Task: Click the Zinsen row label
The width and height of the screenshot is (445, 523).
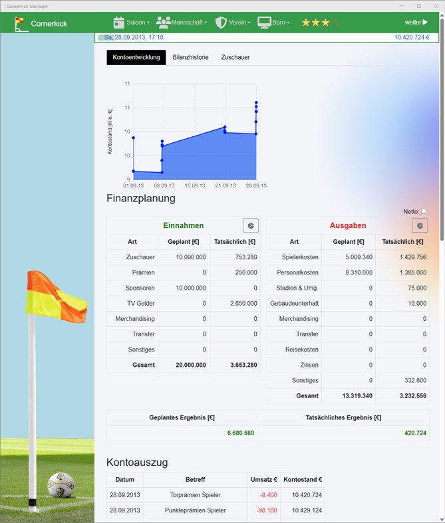Action: pyautogui.click(x=309, y=365)
